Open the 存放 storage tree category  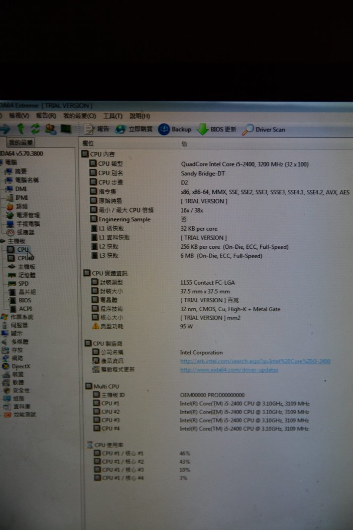click(12, 350)
